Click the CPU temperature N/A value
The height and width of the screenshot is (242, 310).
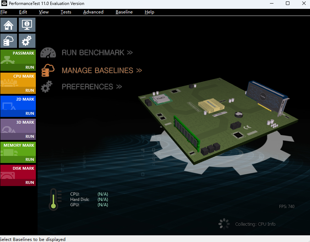point(103,194)
